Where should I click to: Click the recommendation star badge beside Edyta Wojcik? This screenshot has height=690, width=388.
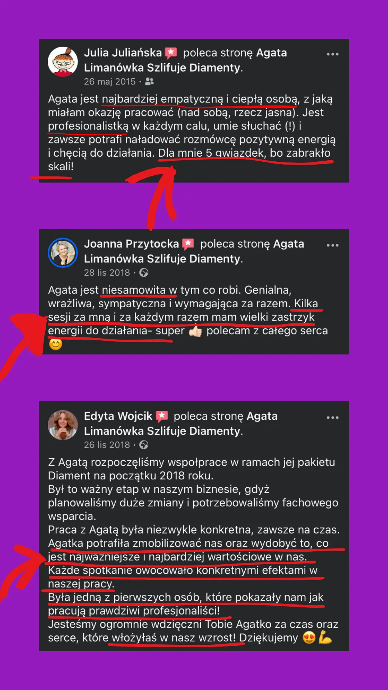click(x=162, y=417)
